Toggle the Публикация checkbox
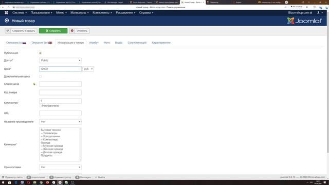Image resolution: width=329 pixels, height=185 pixels. (x=40, y=53)
